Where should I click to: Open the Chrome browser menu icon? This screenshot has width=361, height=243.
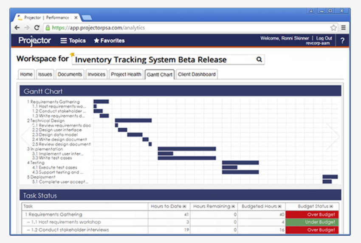point(343,28)
